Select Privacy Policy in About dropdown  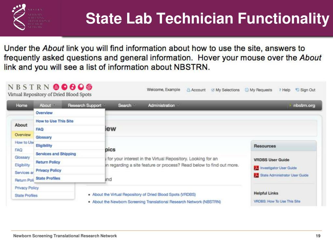70,171
